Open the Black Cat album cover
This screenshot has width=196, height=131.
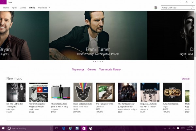[x=83, y=92]
